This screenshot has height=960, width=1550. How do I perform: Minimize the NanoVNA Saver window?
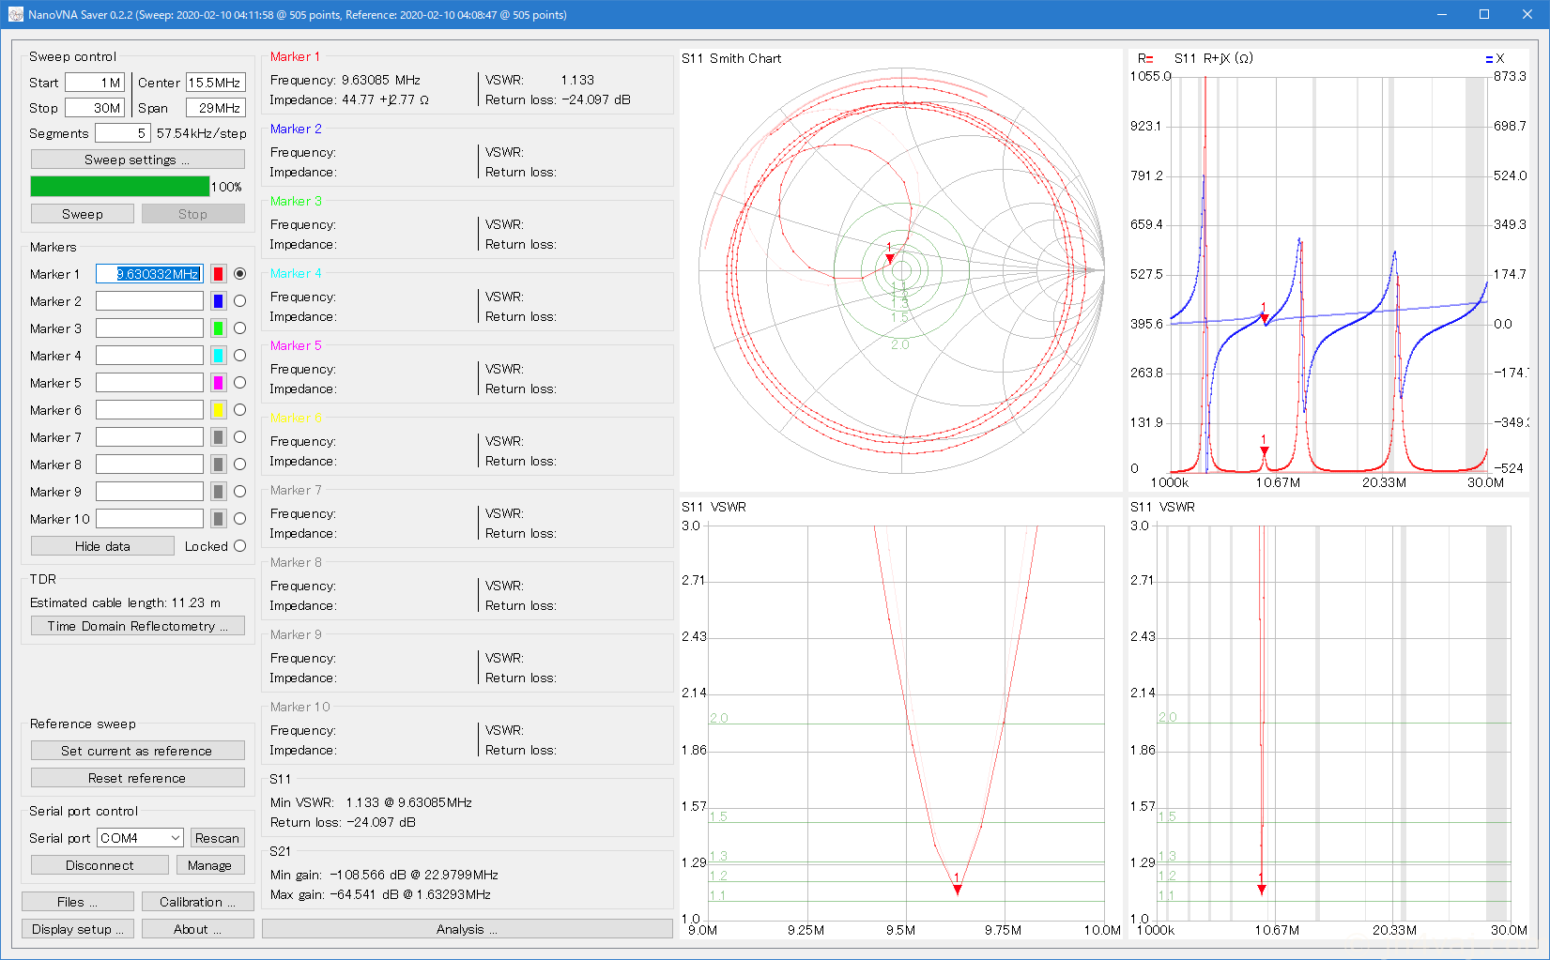click(1441, 14)
